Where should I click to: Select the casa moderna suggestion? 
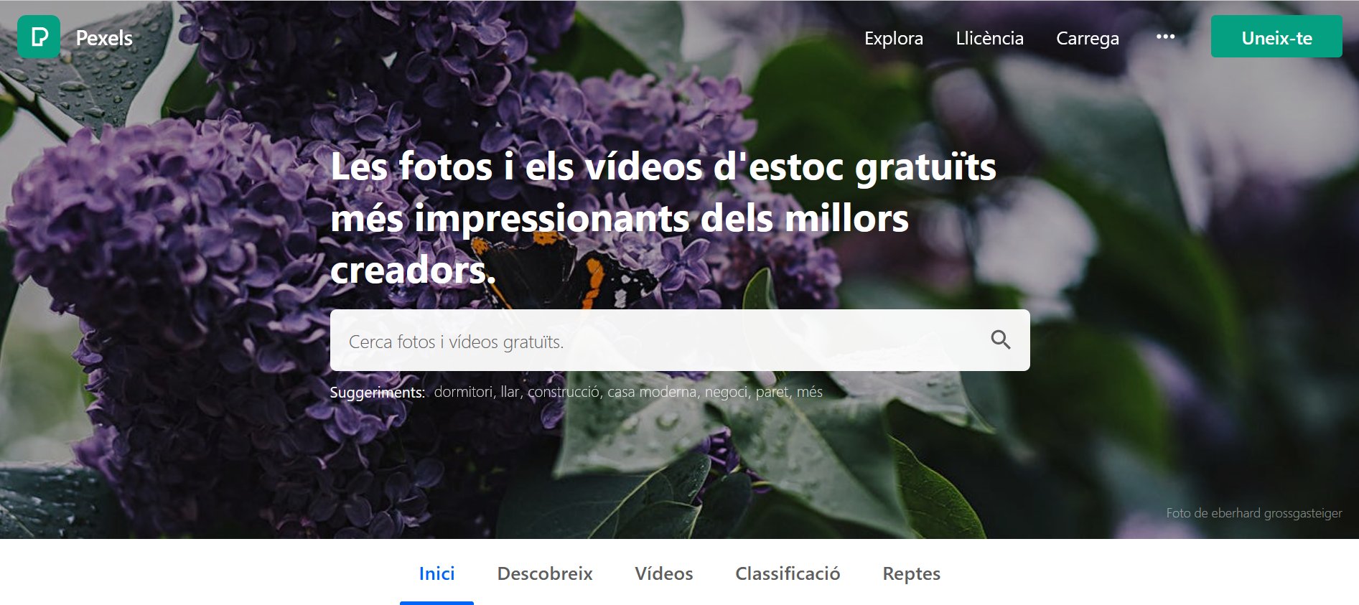coord(651,392)
